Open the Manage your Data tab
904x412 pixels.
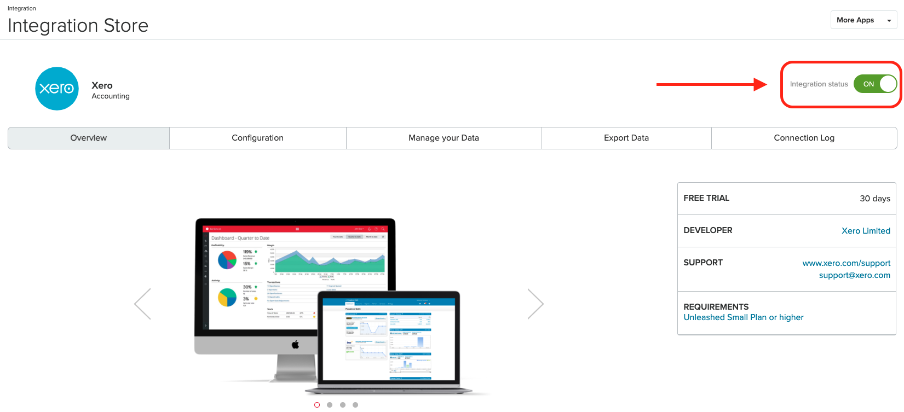[444, 138]
